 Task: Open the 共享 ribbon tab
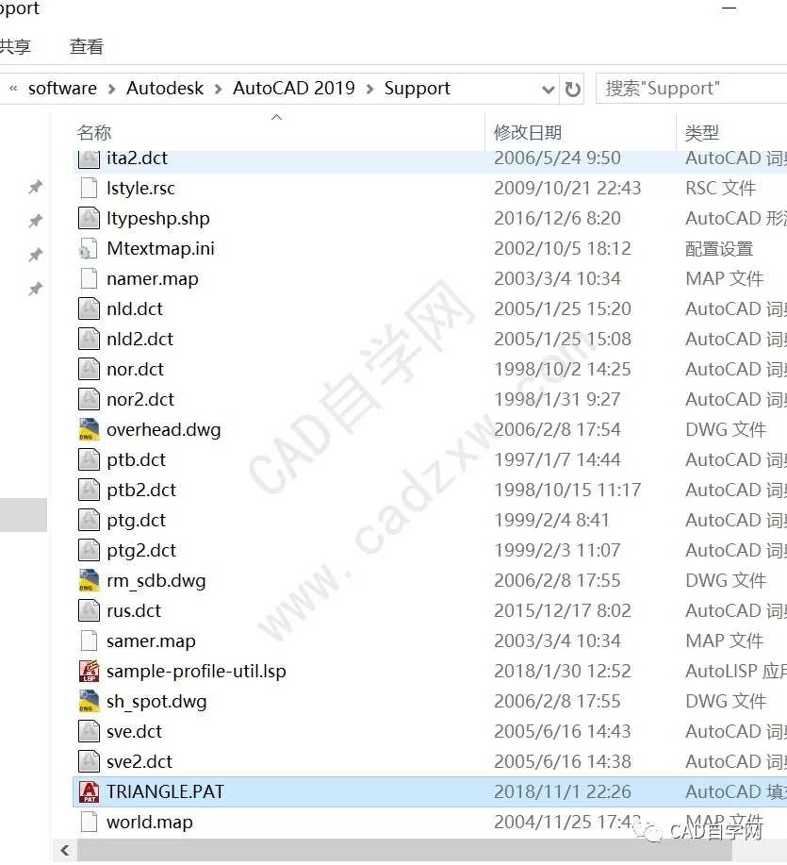pos(15,46)
